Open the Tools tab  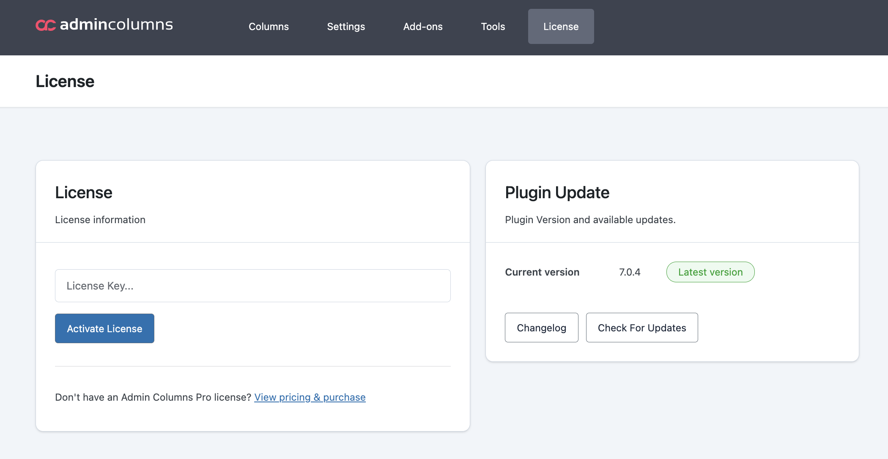point(493,27)
